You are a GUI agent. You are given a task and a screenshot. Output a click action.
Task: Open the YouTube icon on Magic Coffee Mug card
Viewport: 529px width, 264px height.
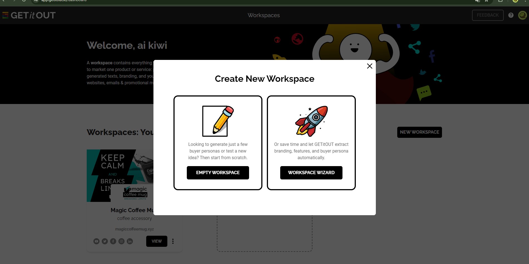click(x=96, y=241)
